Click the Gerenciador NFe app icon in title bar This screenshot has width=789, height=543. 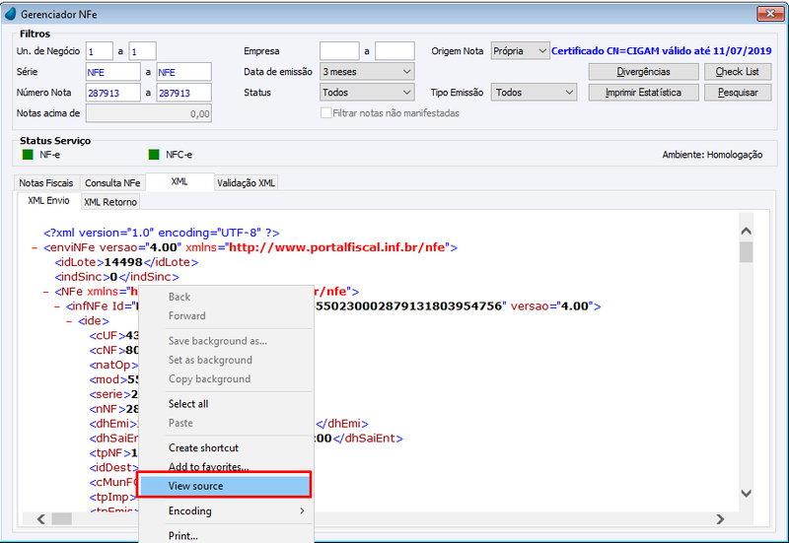[10, 14]
